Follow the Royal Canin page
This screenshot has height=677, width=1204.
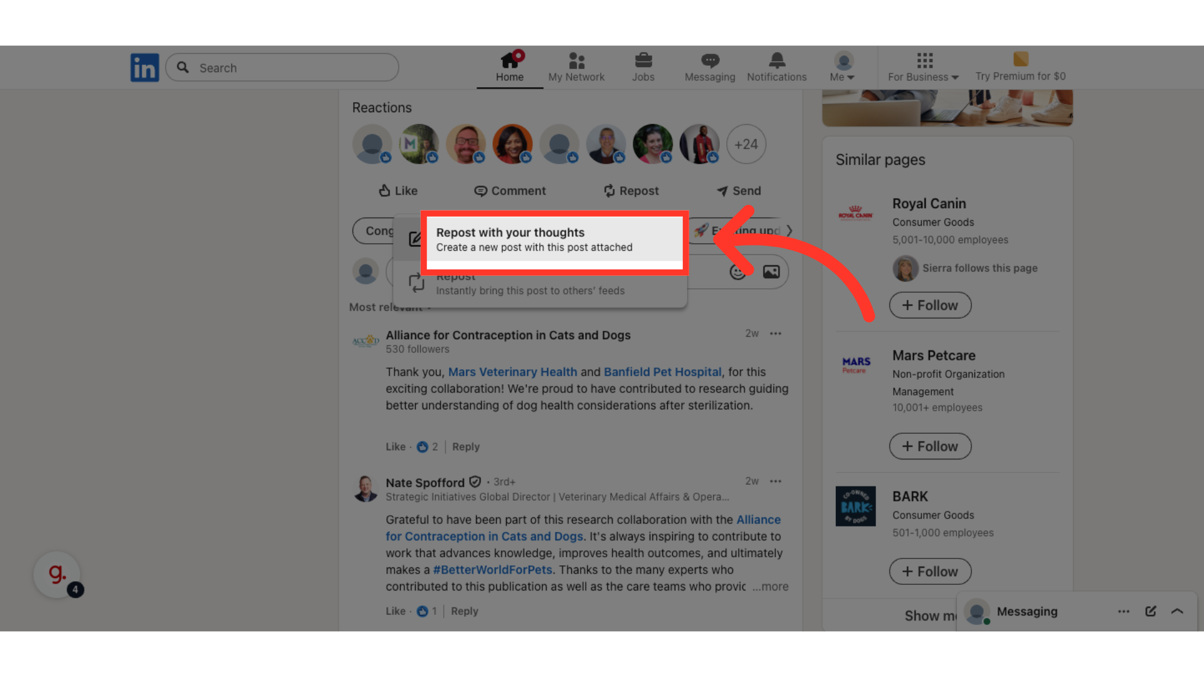coord(930,305)
